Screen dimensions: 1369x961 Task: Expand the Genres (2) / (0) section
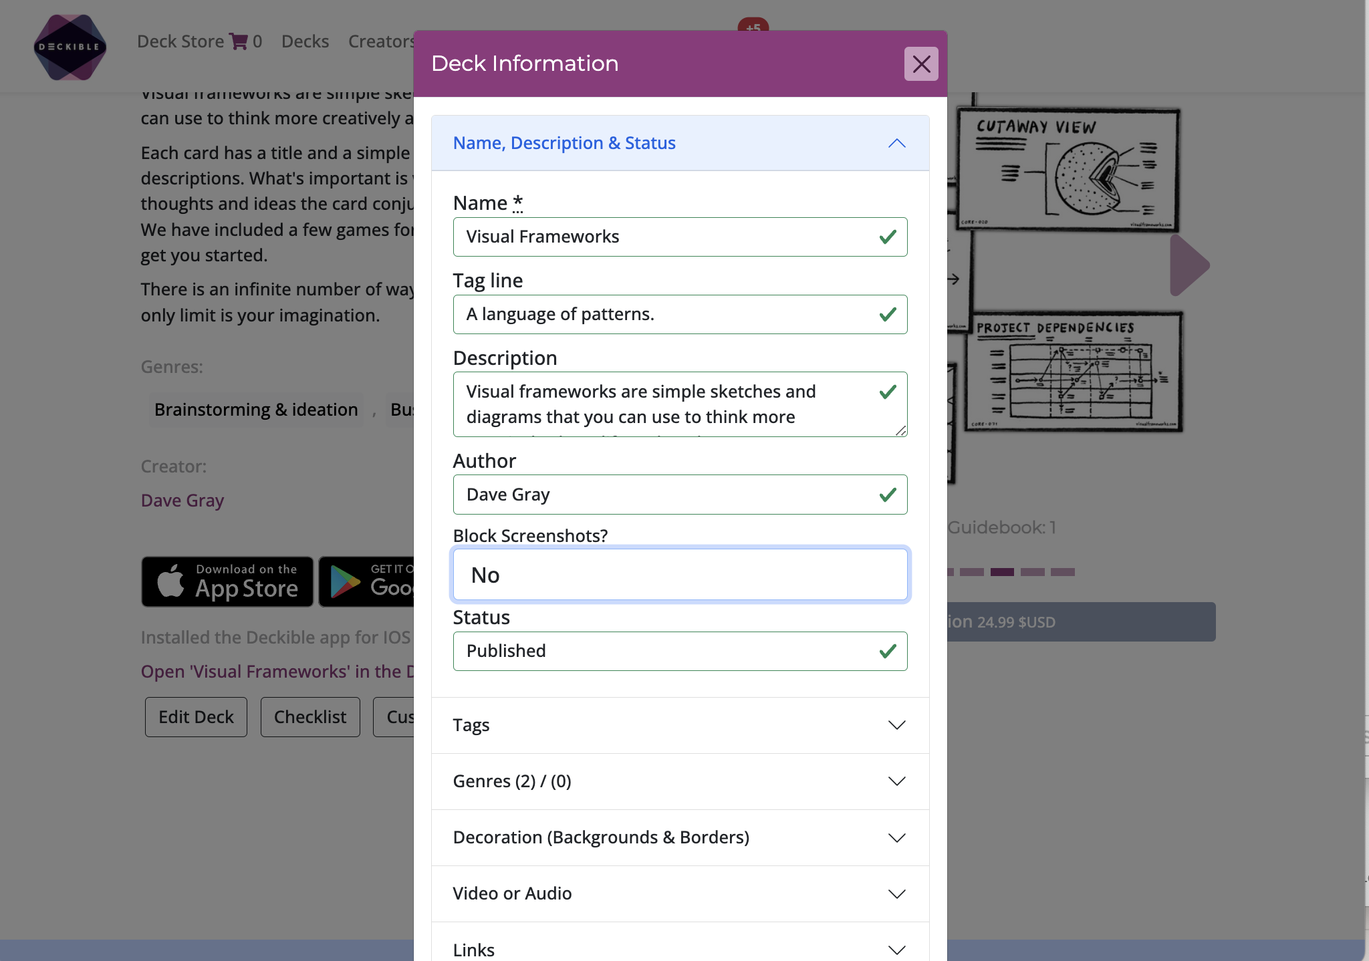tap(680, 781)
